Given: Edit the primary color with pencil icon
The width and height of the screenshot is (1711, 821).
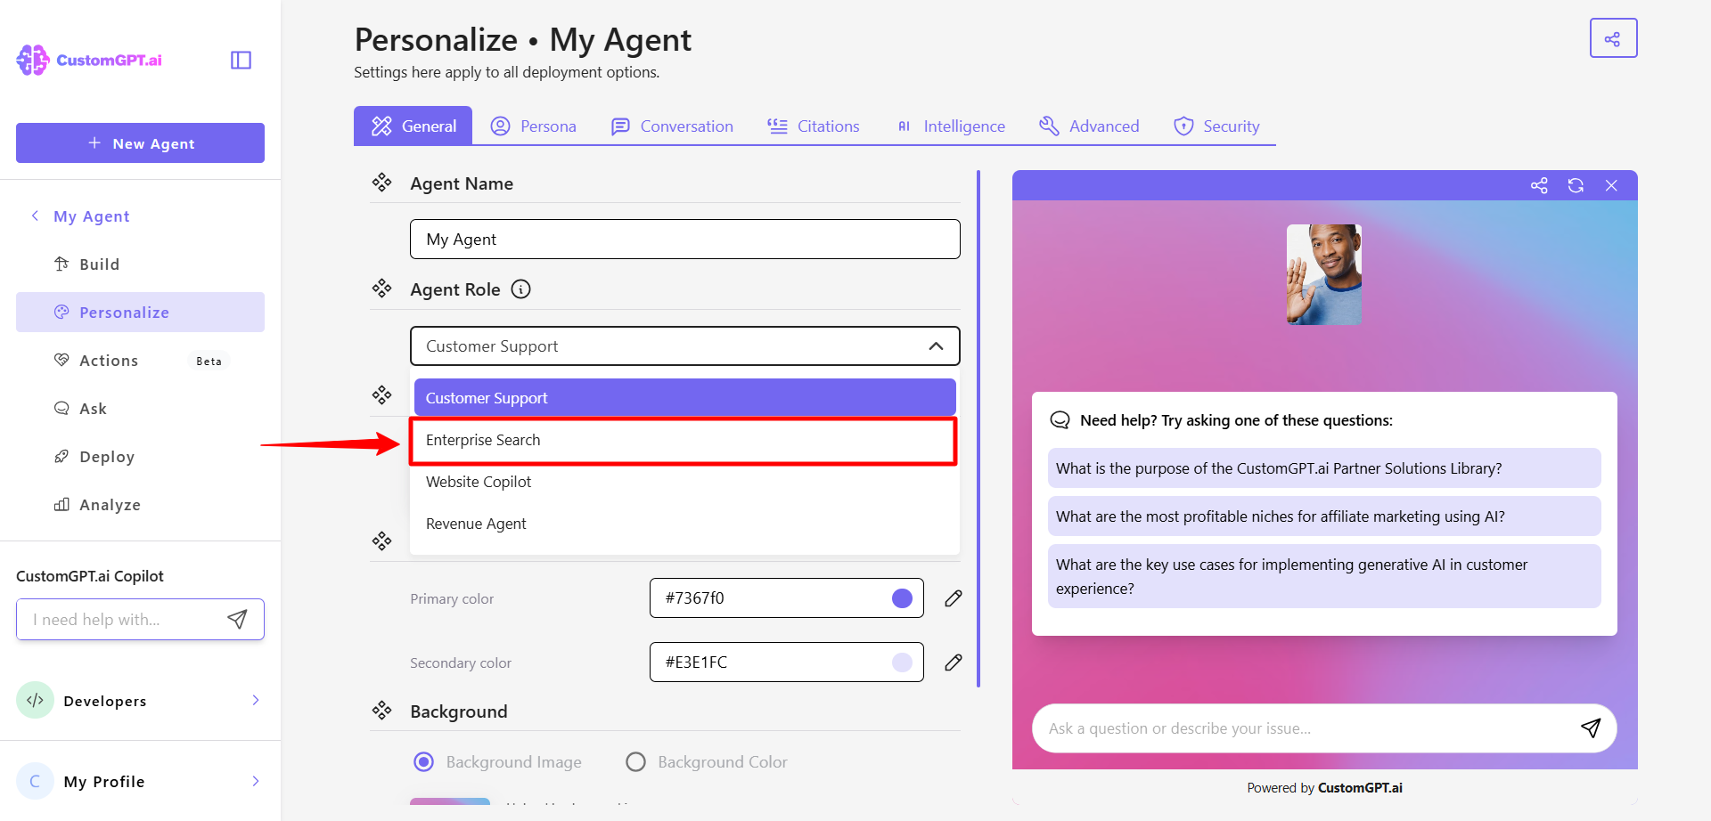Looking at the screenshot, I should [x=954, y=598].
